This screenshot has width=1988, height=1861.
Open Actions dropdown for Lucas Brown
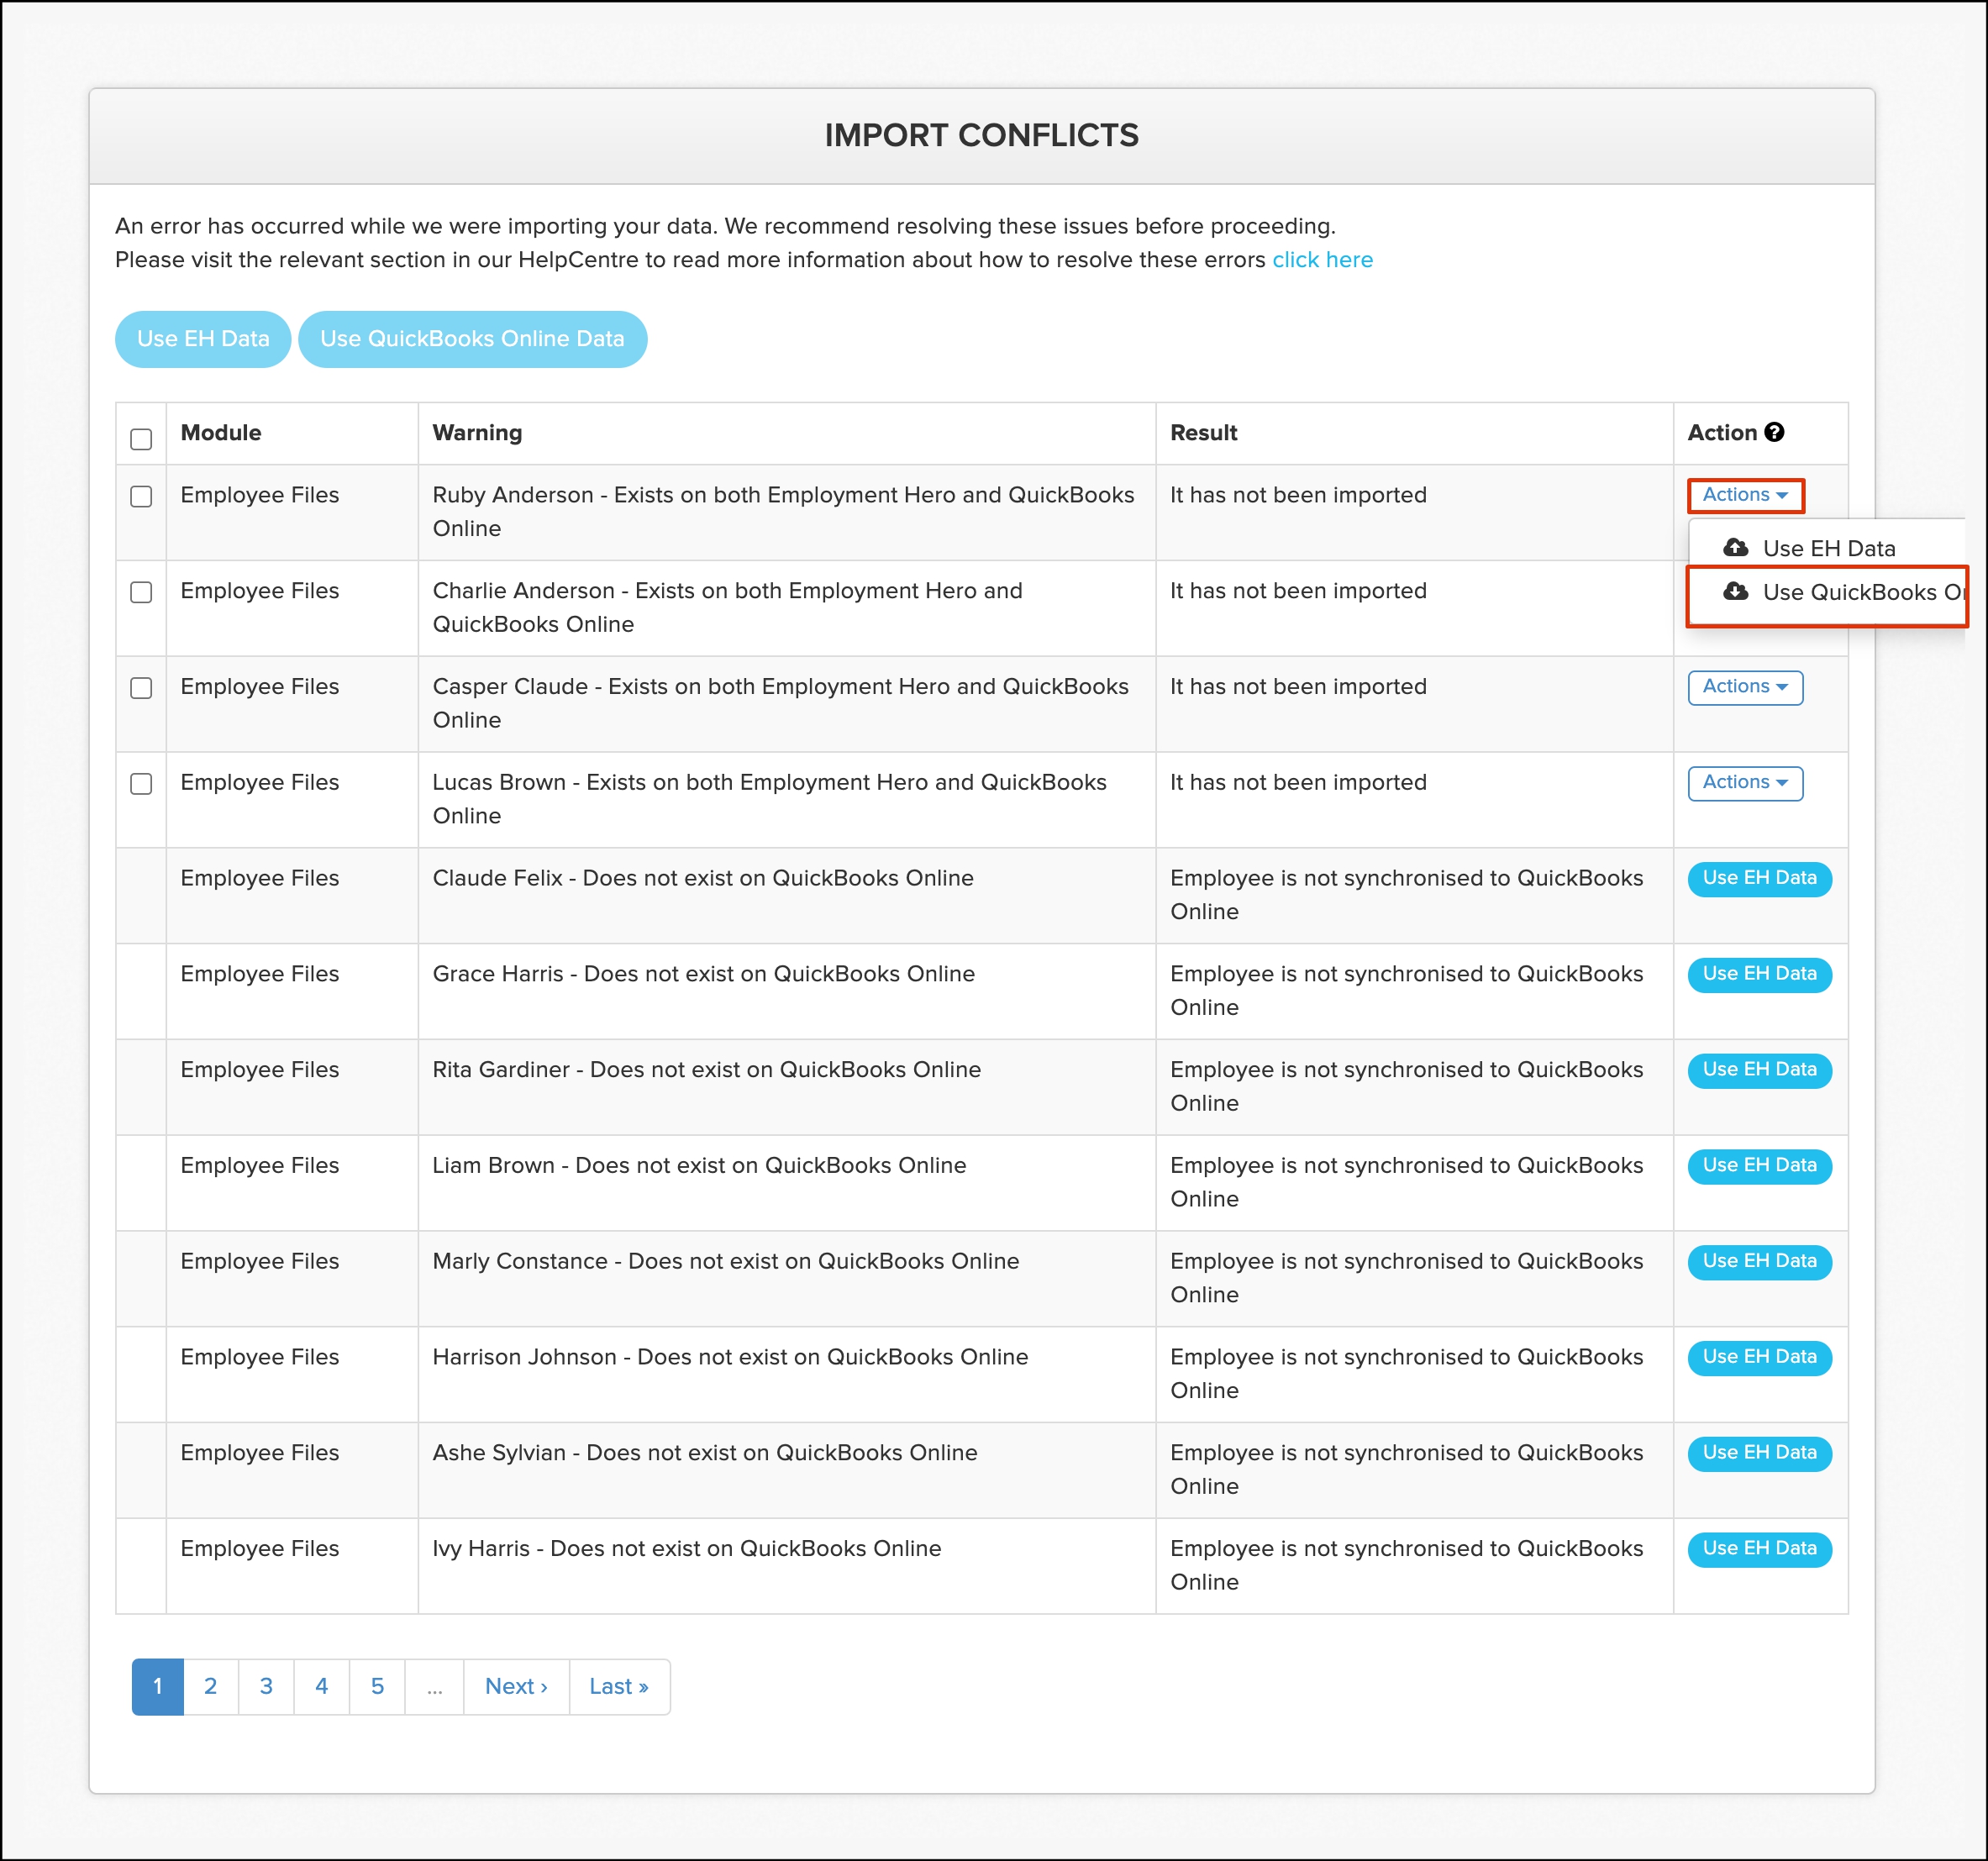(x=1745, y=783)
